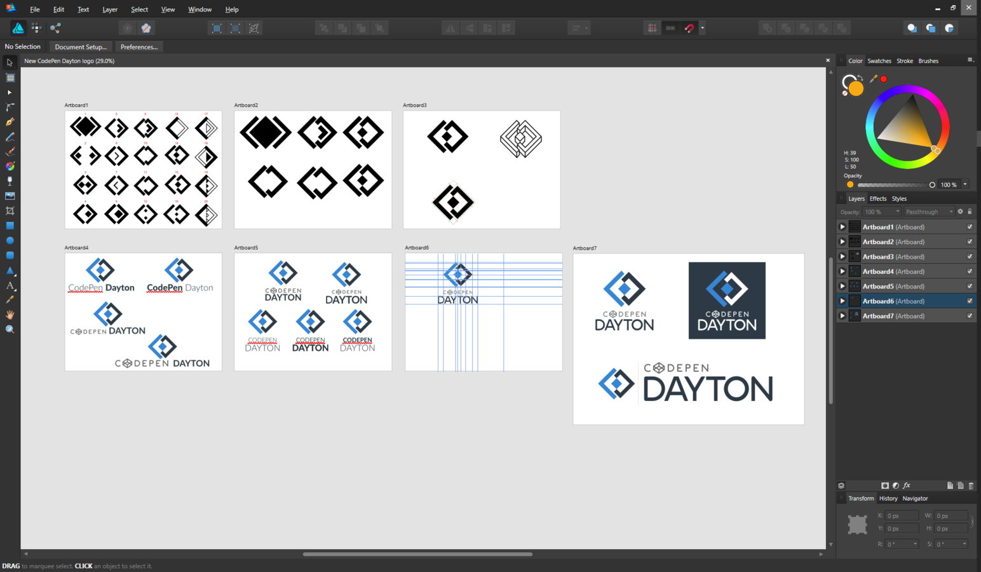Select the Corner tool
Image resolution: width=981 pixels, height=572 pixels.
tap(10, 107)
